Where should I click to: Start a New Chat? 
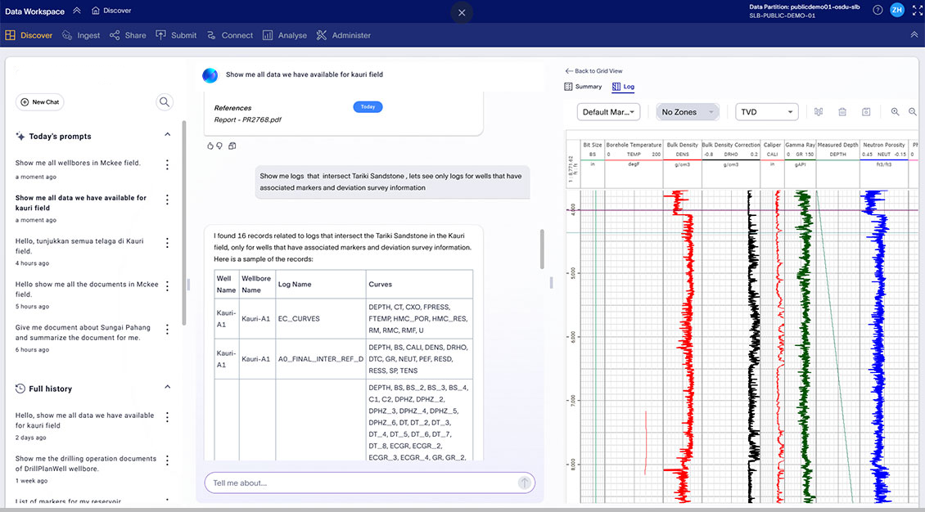pyautogui.click(x=39, y=101)
